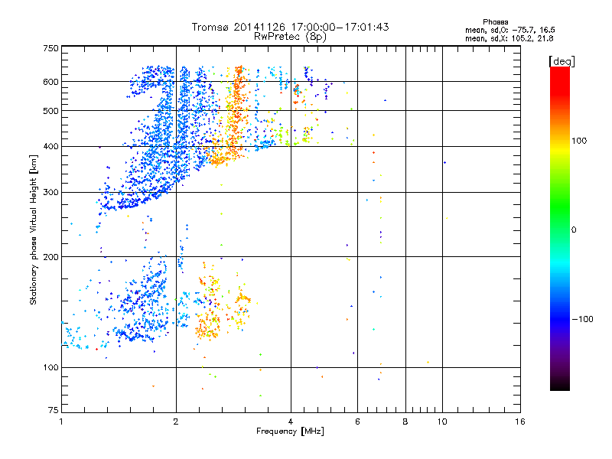
Task: Click the x-axis tick label '16'
Action: pyautogui.click(x=520, y=422)
